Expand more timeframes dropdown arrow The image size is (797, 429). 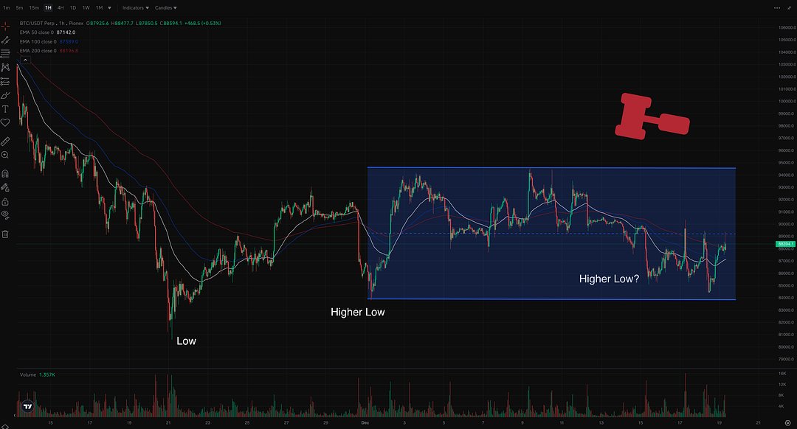[109, 7]
